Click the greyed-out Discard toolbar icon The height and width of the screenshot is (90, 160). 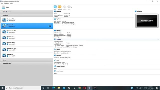click(64, 7)
